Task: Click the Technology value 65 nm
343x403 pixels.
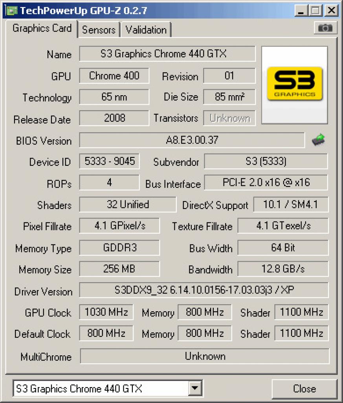Action: pos(114,97)
